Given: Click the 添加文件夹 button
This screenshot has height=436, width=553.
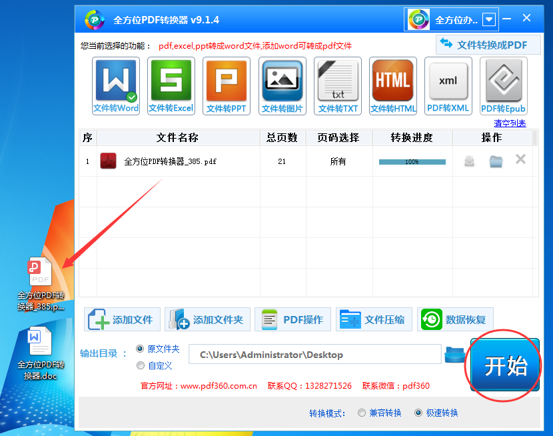Looking at the screenshot, I should click(x=207, y=319).
